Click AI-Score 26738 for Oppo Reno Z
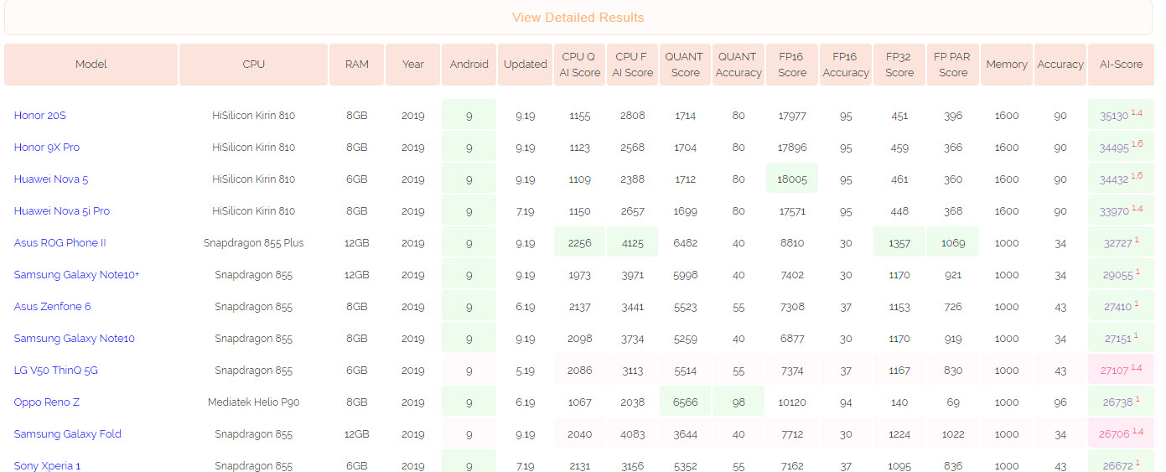This screenshot has height=472, width=1166. pyautogui.click(x=1121, y=402)
